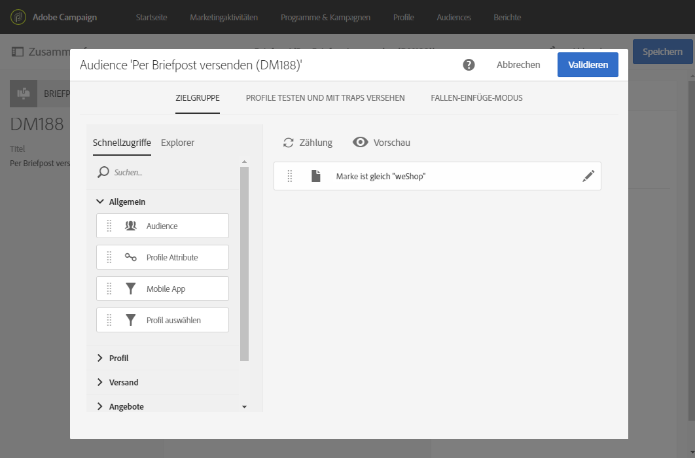The height and width of the screenshot is (458, 695).
Task: Open the Fallen-Einfüge-Modus tab
Action: [x=476, y=98]
